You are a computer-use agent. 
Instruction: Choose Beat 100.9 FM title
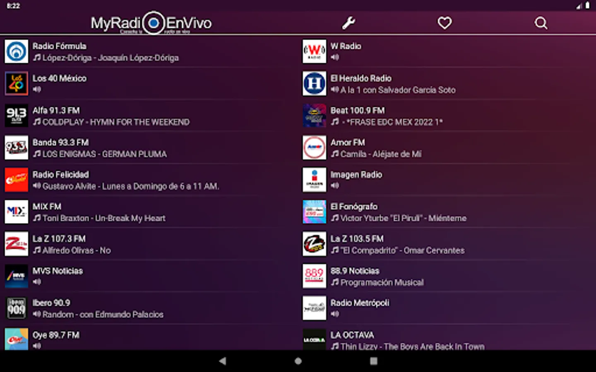point(358,110)
